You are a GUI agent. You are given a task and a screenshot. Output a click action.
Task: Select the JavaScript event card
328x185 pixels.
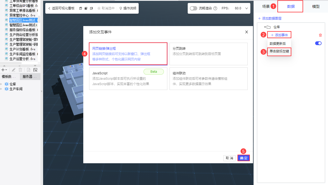128,78
